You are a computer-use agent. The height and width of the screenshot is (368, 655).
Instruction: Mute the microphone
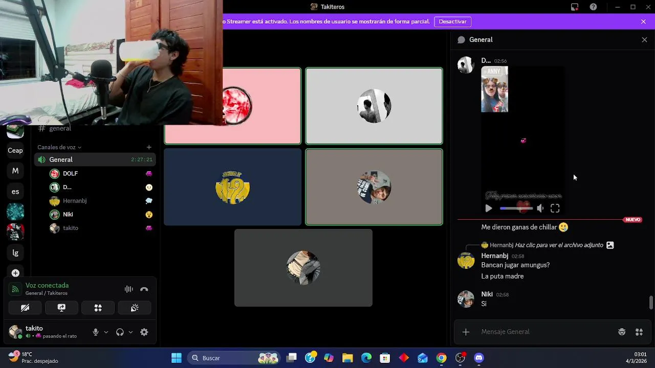96,332
